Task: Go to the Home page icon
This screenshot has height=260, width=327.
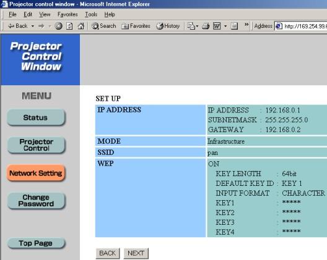Action: [81, 26]
